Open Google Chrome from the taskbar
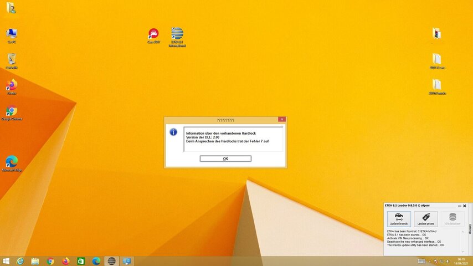The width and height of the screenshot is (473, 266). (50, 261)
